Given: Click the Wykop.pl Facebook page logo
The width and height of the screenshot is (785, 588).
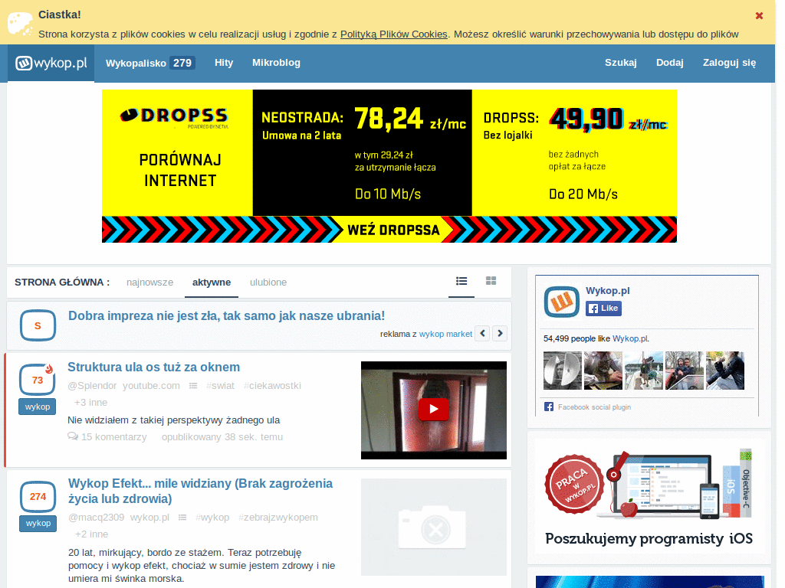Looking at the screenshot, I should point(562,302).
